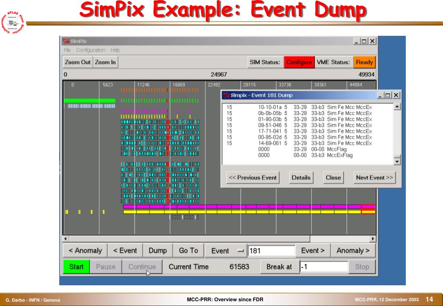
Task: Go to previous anomaly with < Anomaly
Action: coord(85,250)
